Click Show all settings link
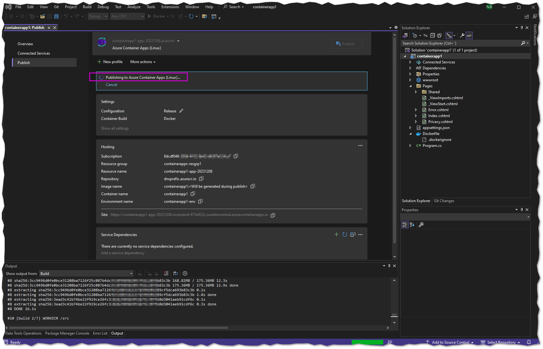This screenshot has width=543, height=349. (x=115, y=128)
